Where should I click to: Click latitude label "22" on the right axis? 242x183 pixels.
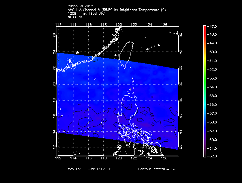181,68
